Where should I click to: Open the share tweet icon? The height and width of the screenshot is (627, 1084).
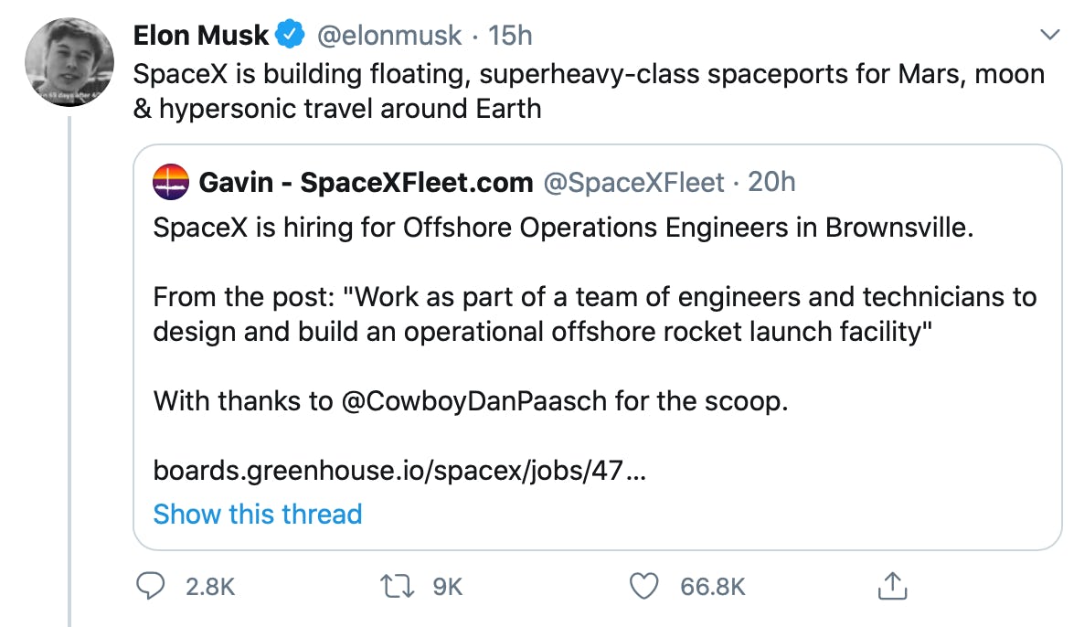[x=891, y=586]
